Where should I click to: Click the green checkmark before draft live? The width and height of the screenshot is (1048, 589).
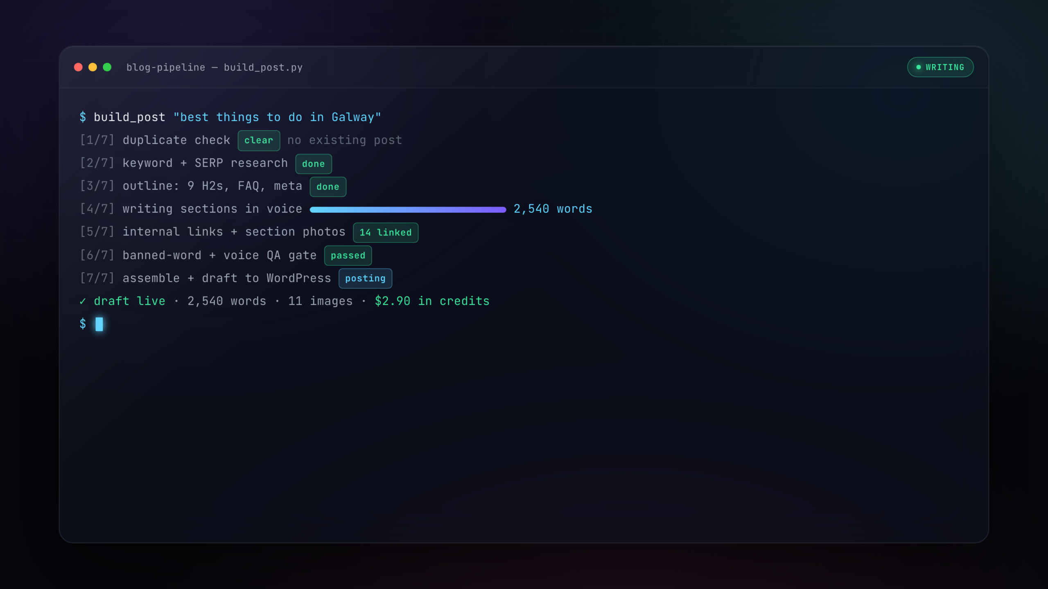[x=83, y=301]
